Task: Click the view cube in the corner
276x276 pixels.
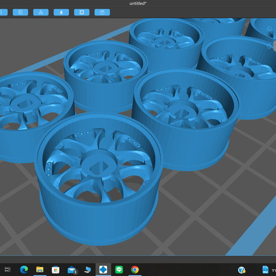Action: 274,46
